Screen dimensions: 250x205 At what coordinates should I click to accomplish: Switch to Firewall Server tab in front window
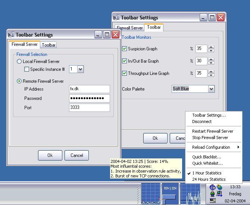[x=24, y=44]
